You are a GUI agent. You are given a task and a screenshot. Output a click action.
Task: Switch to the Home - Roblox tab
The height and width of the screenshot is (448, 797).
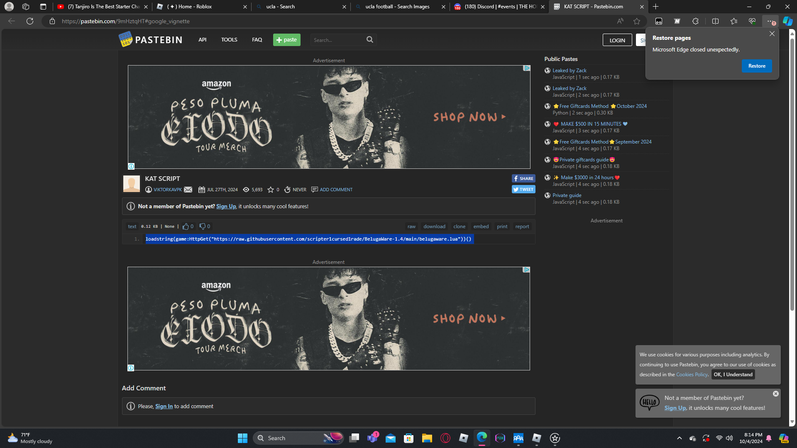201,7
